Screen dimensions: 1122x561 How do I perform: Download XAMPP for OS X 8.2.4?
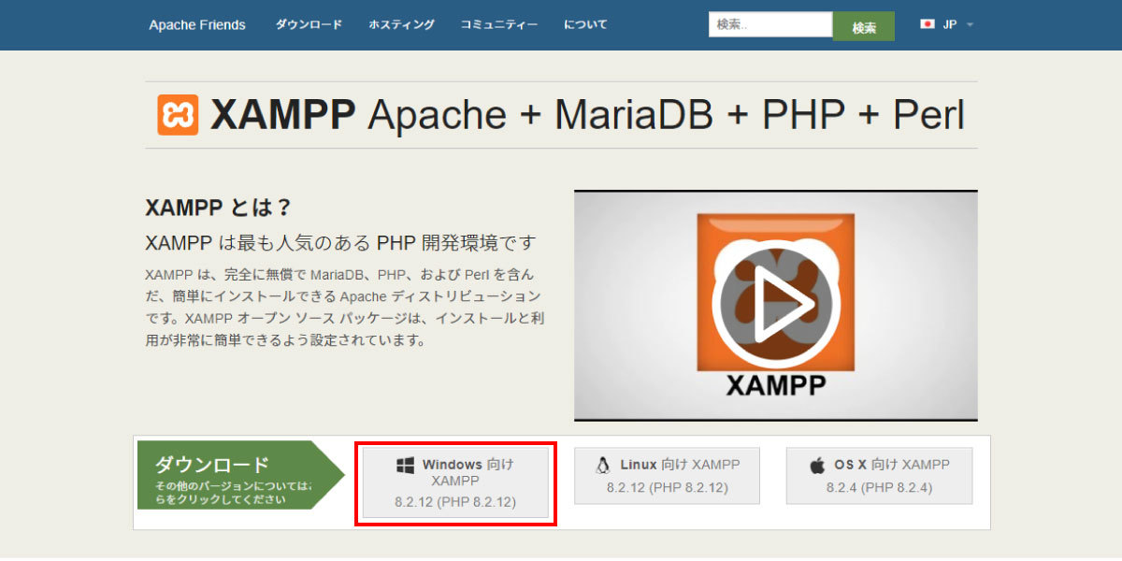tap(879, 476)
